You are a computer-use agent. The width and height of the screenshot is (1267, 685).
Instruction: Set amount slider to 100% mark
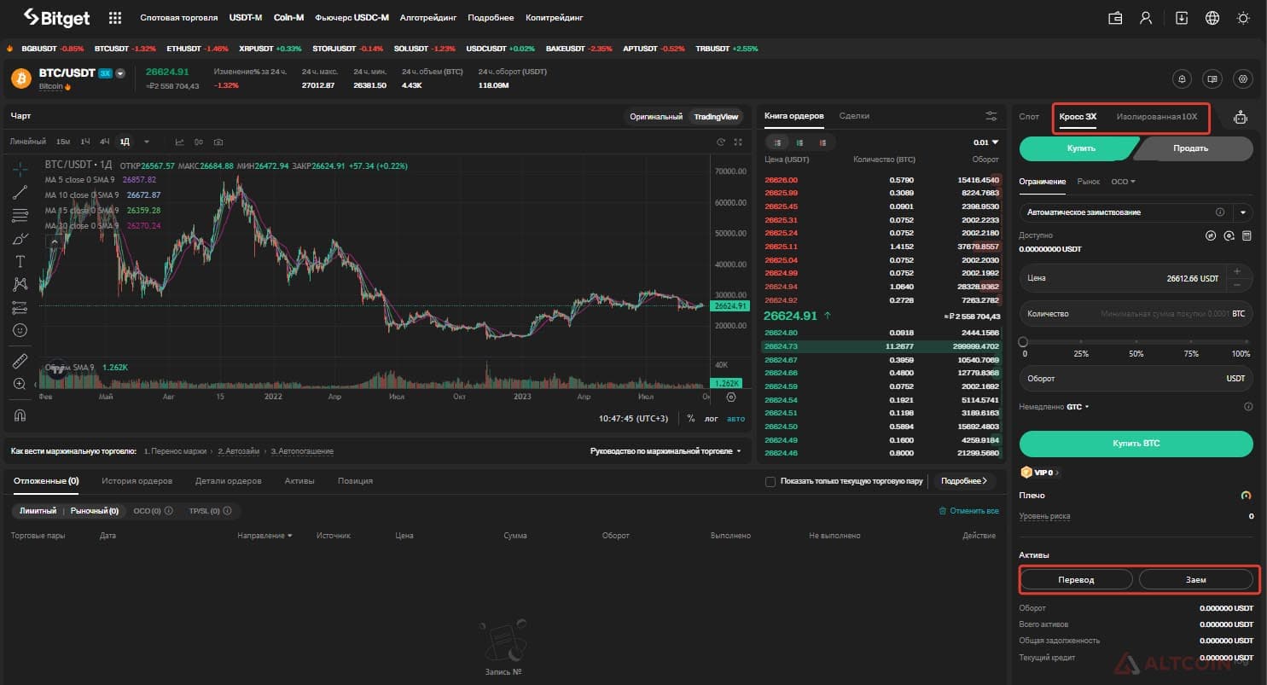[1248, 342]
